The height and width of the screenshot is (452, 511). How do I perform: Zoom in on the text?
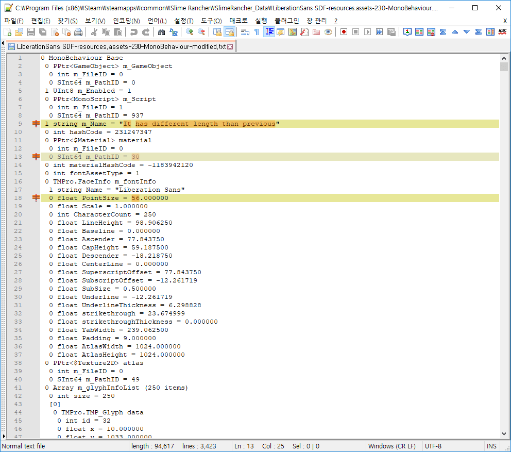point(190,32)
